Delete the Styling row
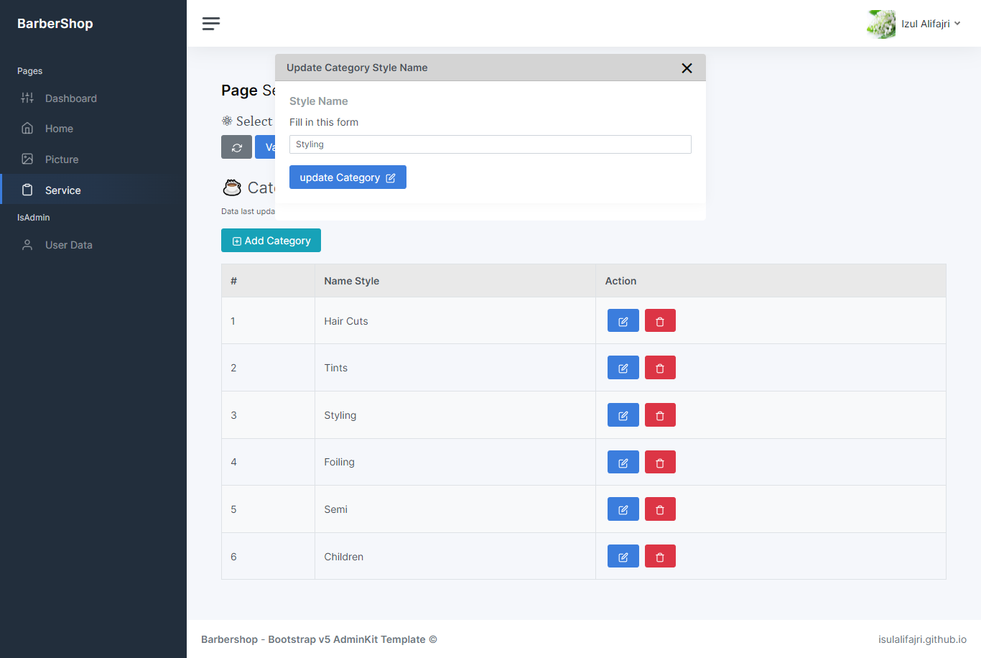The width and height of the screenshot is (981, 658). (660, 415)
